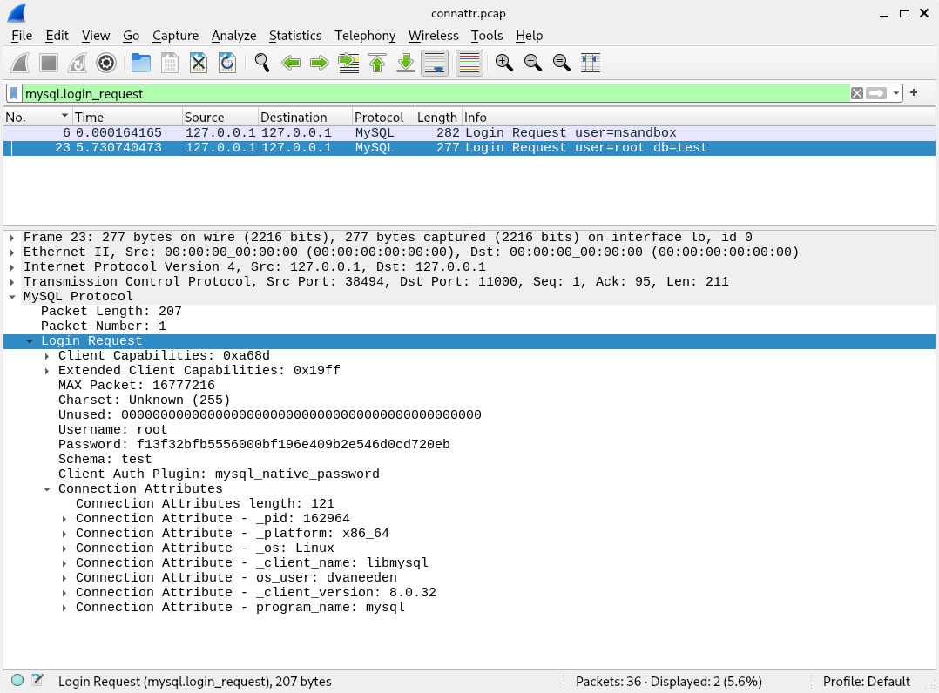This screenshot has height=693, width=939.
Task: Expand Client Capabilities 0xa68d
Action: point(47,356)
